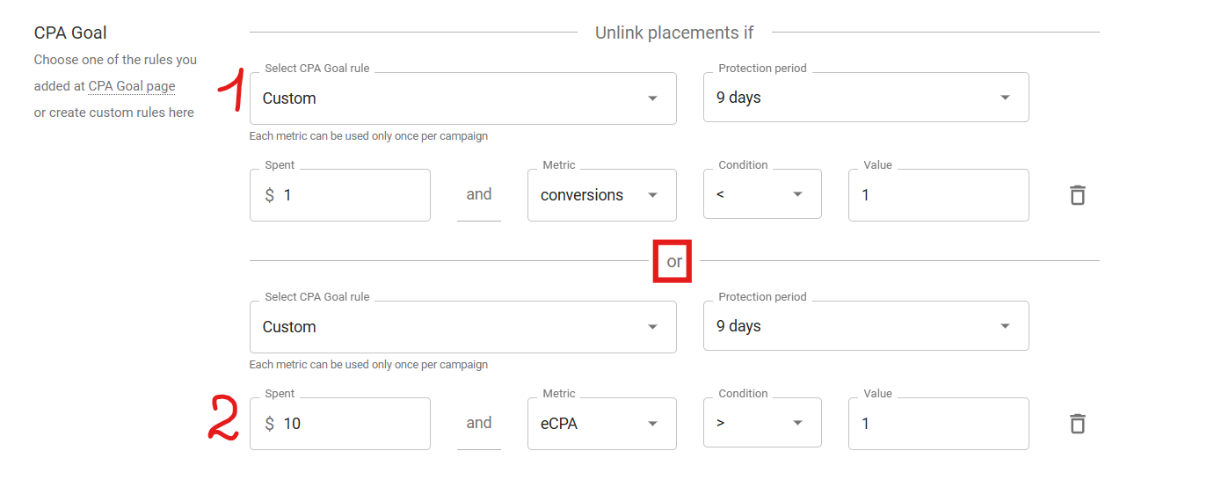
Task: Click the "and" connector in first rule
Action: point(478,194)
